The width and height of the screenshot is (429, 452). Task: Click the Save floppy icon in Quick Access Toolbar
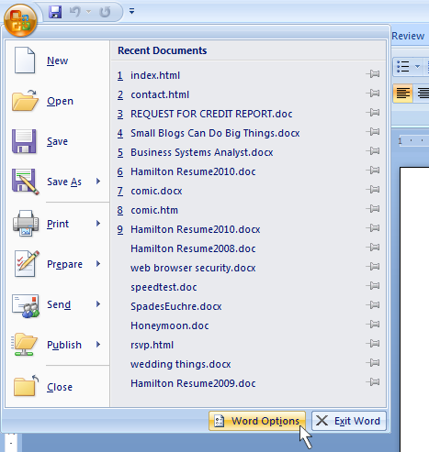tap(55, 12)
